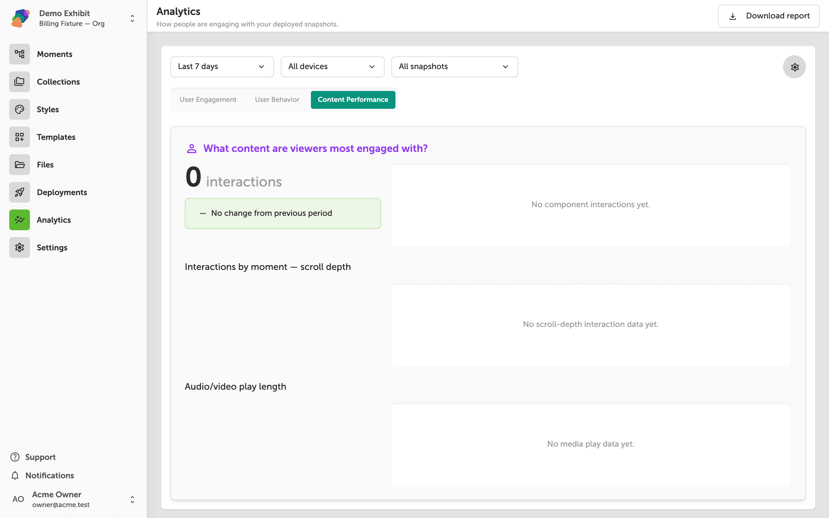Screen dimensions: 829x518
Task: Click 'What content are viewers most engaged with?' heading
Action: pos(315,149)
